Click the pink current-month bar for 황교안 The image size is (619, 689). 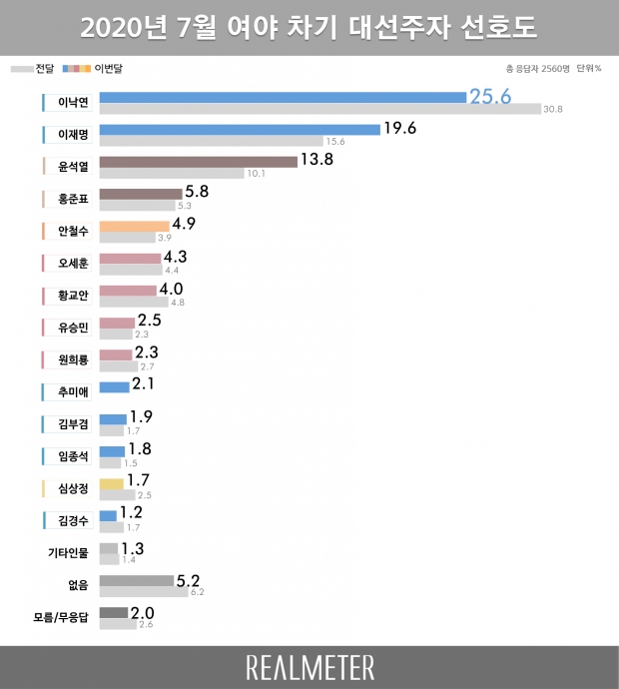pos(128,291)
